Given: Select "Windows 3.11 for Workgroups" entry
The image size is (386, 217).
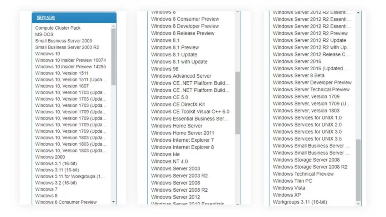Looking at the screenshot, I should (70, 176).
